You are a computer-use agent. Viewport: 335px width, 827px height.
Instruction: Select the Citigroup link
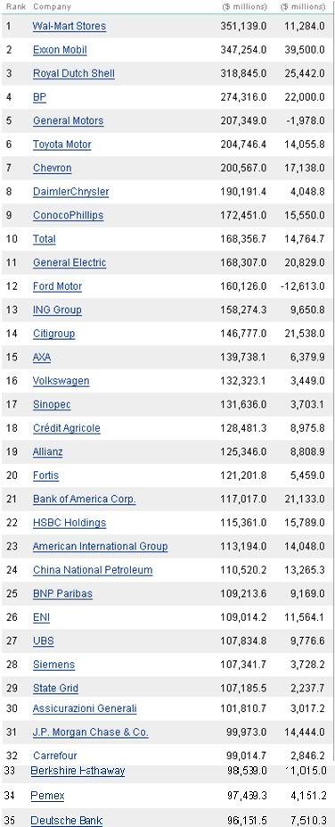pyautogui.click(x=53, y=334)
